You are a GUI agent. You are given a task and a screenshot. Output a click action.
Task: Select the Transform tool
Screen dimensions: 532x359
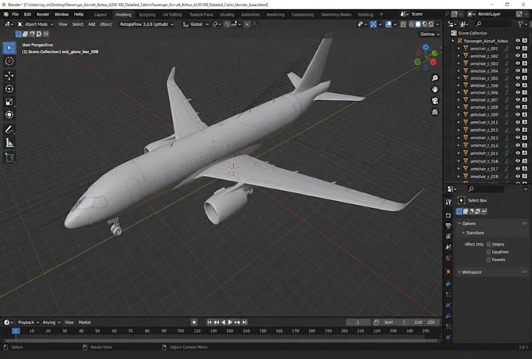[x=9, y=115]
